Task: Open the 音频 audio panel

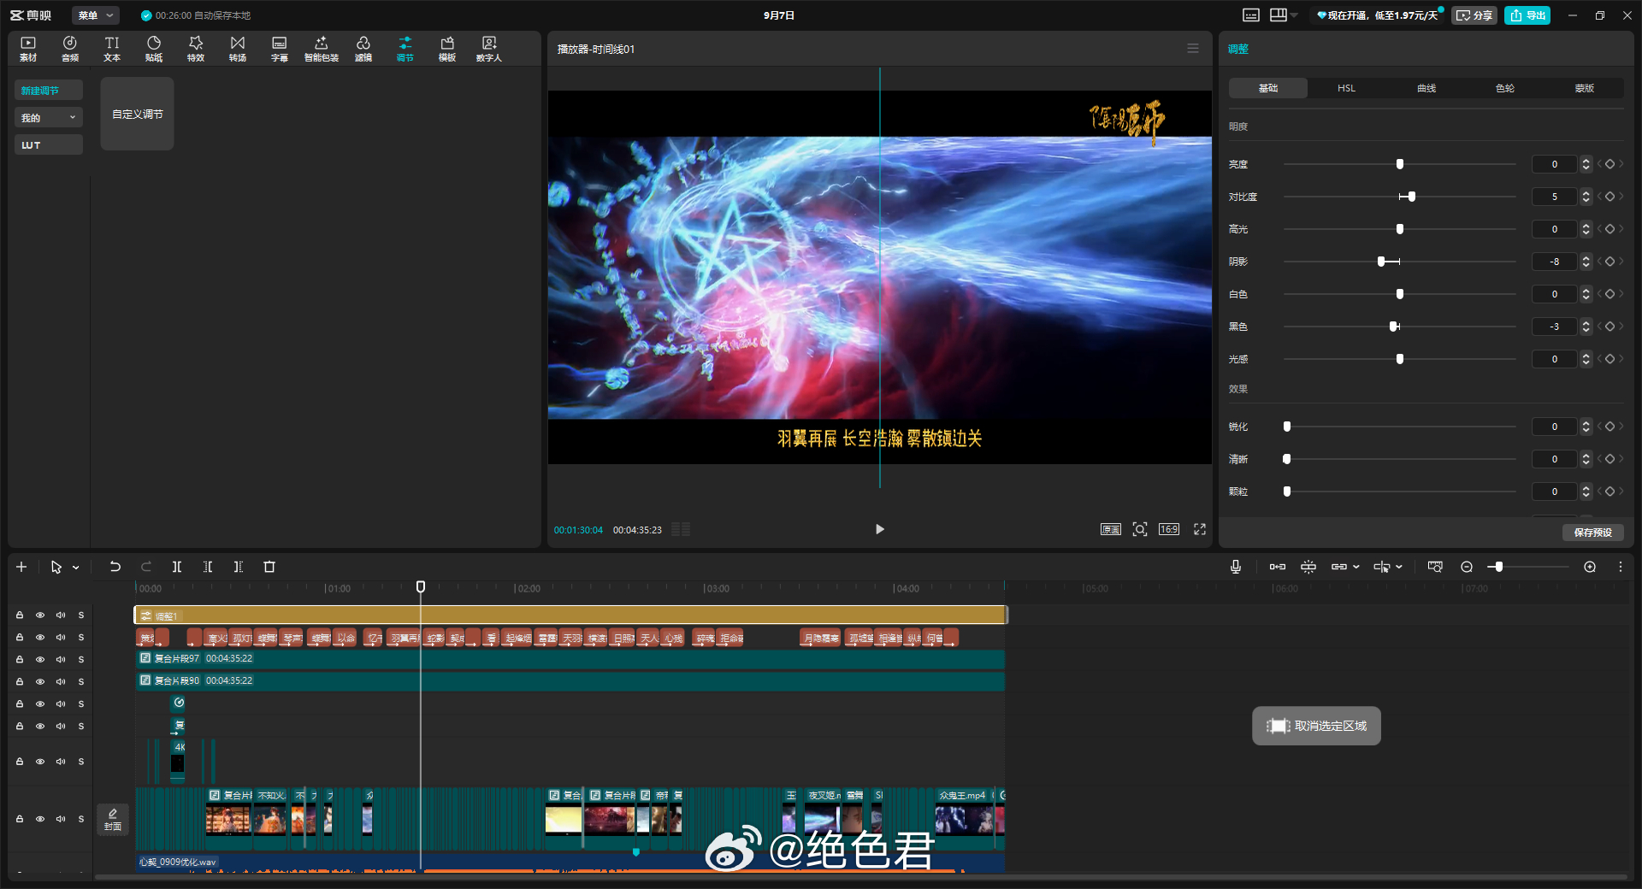Action: click(x=70, y=49)
